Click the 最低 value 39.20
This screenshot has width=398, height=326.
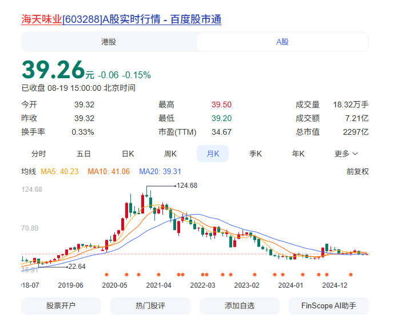(222, 118)
